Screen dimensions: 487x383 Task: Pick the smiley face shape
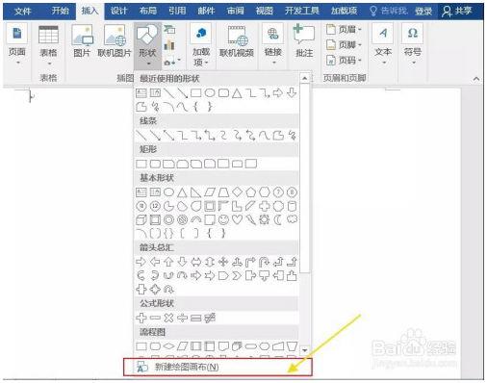pos(223,219)
